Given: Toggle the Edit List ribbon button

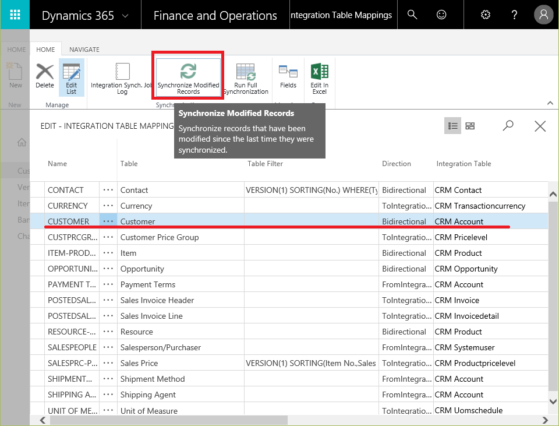Looking at the screenshot, I should click(71, 76).
